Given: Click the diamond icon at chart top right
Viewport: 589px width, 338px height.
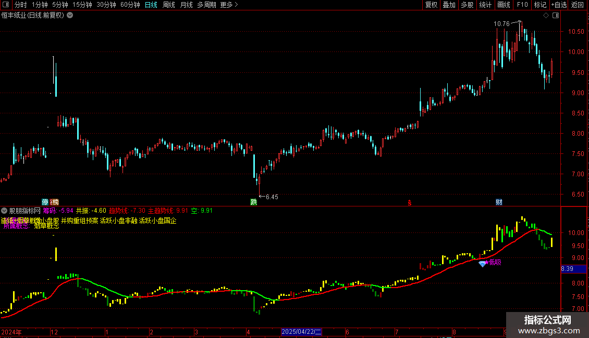Looking at the screenshot, I should coord(546,16).
